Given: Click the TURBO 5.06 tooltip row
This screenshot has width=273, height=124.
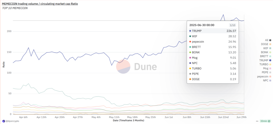Looking at the screenshot, I should tap(213, 68).
